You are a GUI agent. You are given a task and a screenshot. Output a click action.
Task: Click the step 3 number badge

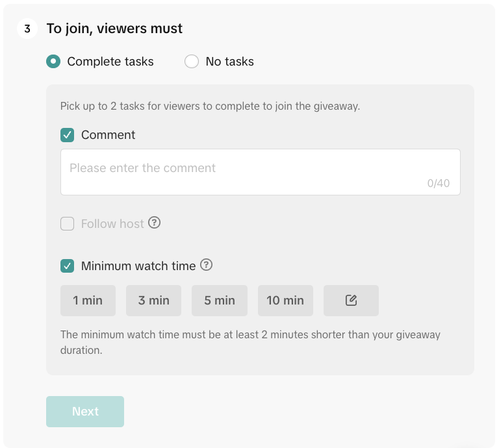pos(27,29)
